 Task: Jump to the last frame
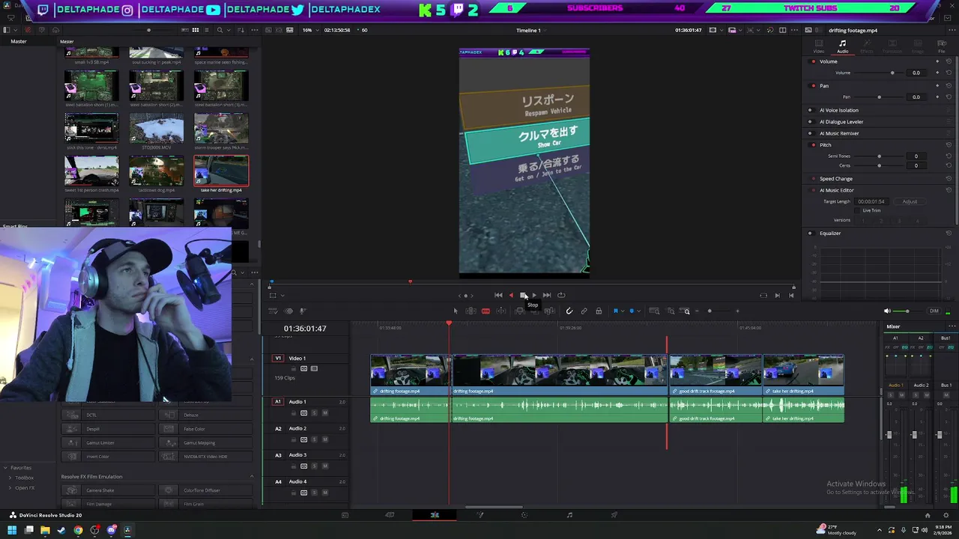click(x=547, y=295)
